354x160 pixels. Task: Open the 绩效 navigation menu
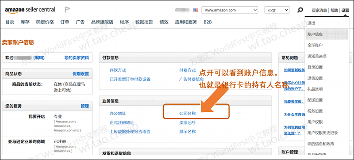click(x=164, y=22)
